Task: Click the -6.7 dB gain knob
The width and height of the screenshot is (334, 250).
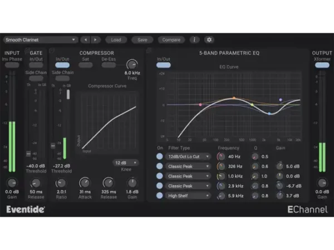Action: point(279,186)
